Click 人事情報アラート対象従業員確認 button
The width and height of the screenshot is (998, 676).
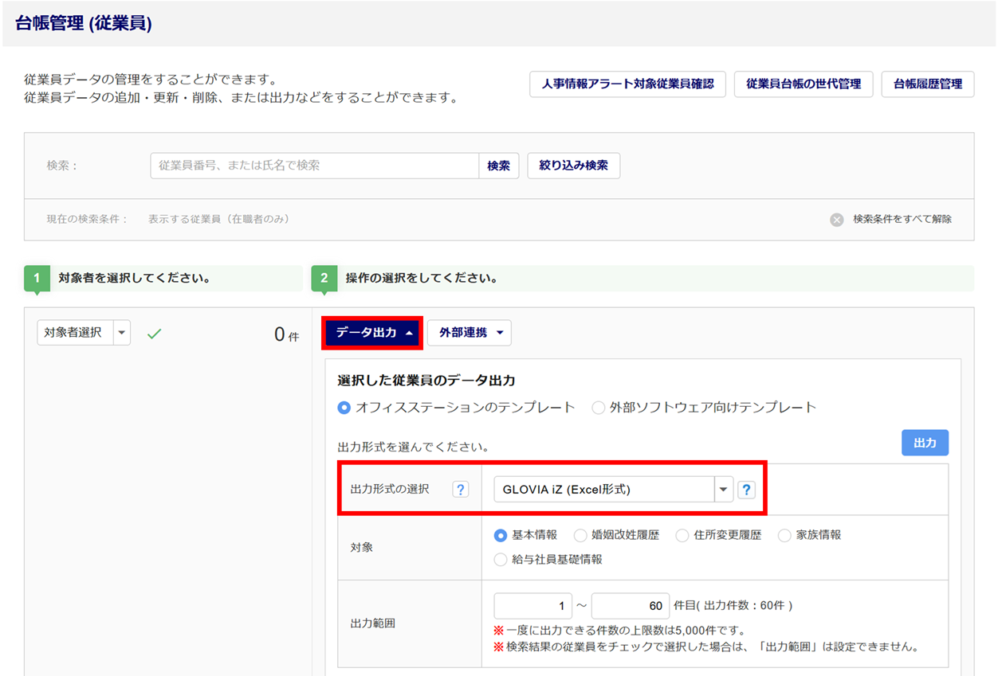[x=627, y=84]
